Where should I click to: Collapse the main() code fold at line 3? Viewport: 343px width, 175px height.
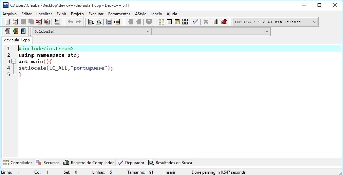pos(14,61)
